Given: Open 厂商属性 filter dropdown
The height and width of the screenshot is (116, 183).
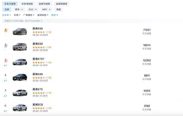Looking at the screenshot, I should coord(29,15).
